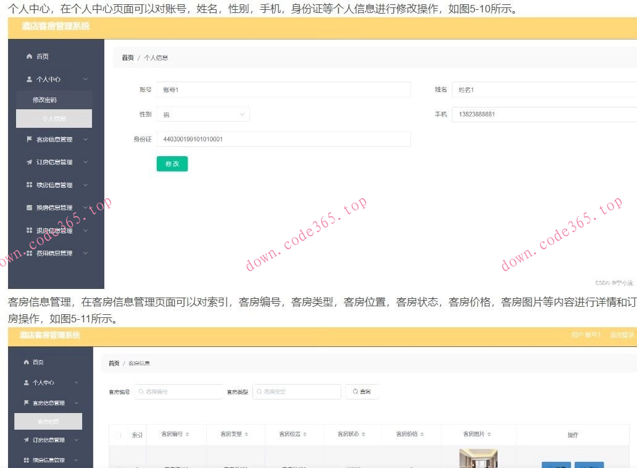Click the green 修改 submit button

(x=172, y=164)
